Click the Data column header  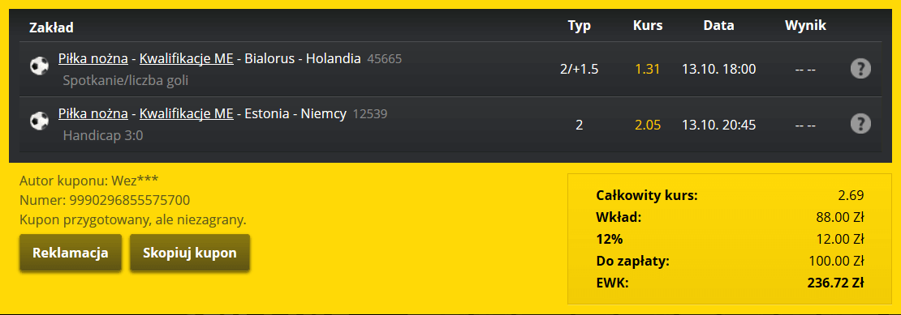(x=718, y=26)
